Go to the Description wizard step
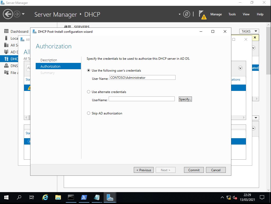 click(49, 60)
